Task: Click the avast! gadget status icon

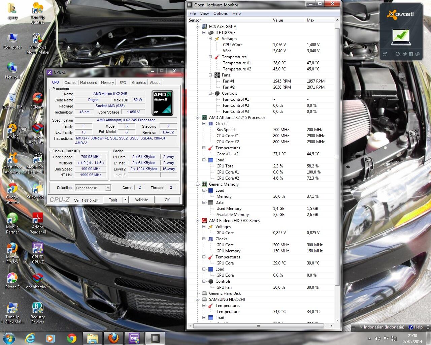Action: point(401,36)
